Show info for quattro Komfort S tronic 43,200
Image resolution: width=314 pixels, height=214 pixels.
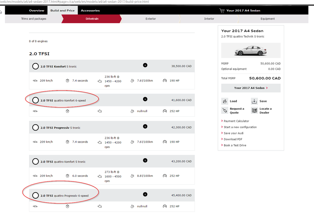click(x=145, y=160)
